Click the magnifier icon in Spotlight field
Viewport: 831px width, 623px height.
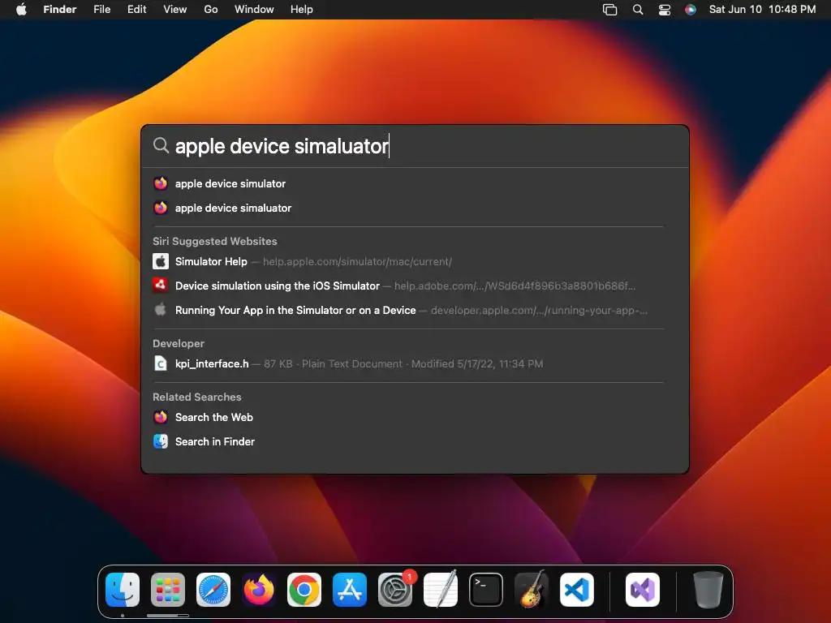[x=161, y=145]
